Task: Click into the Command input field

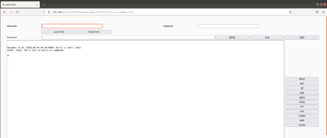Action: (x=128, y=37)
